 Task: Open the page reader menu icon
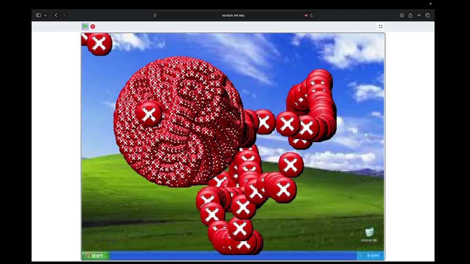pyautogui.click(x=155, y=15)
